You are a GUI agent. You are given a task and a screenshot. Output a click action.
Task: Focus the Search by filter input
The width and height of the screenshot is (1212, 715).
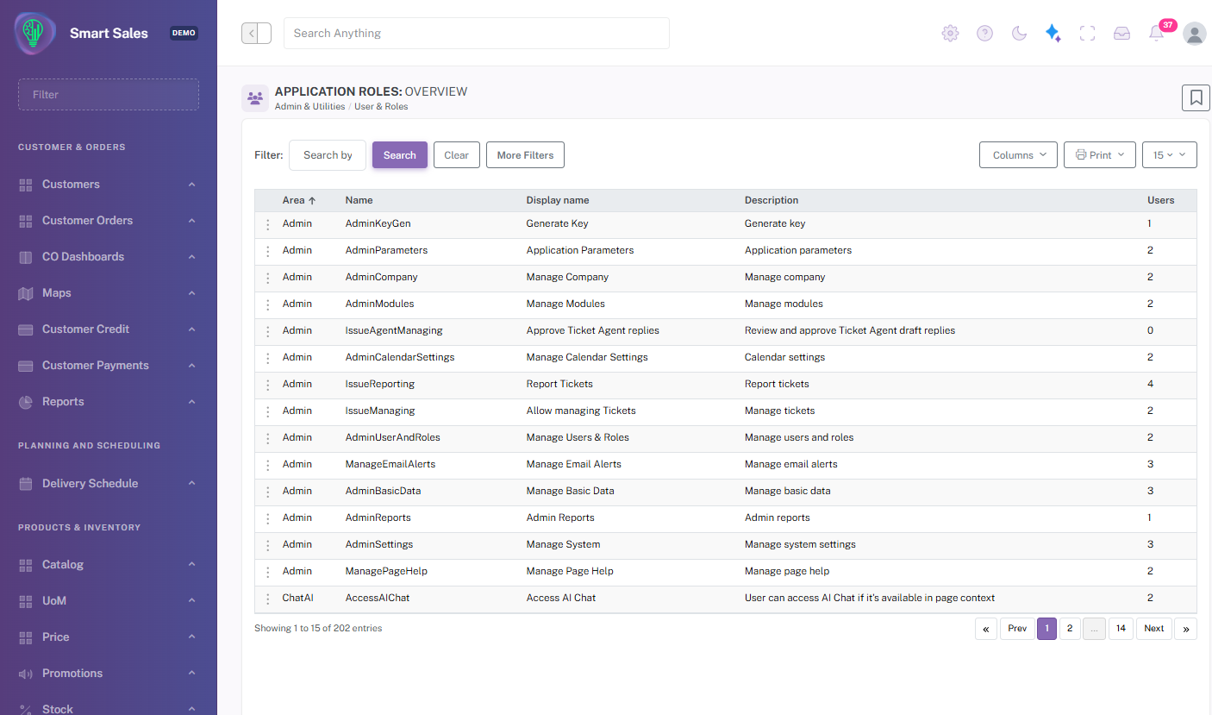pyautogui.click(x=328, y=155)
